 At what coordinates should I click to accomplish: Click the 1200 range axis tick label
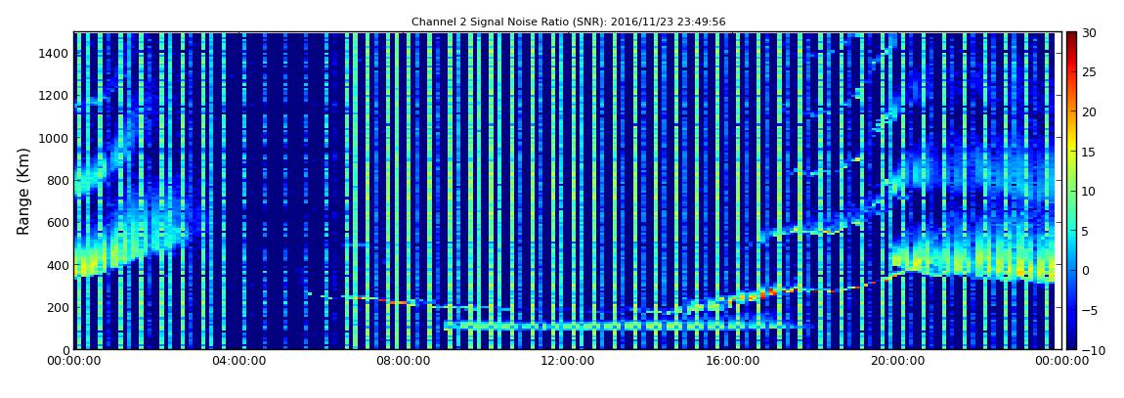[x=55, y=96]
